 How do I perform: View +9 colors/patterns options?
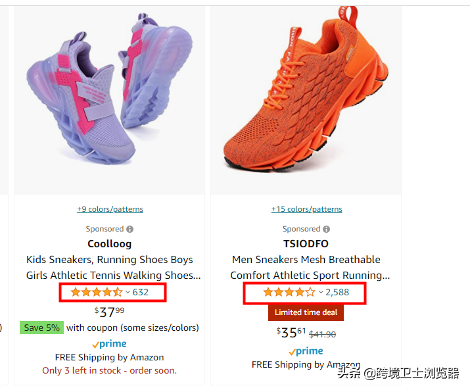click(x=110, y=209)
